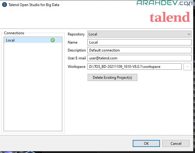Click the Connections group label
The width and height of the screenshot is (195, 153).
coord(14,33)
